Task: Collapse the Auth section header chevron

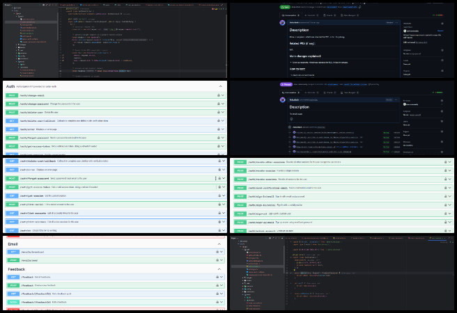Action: [220, 86]
